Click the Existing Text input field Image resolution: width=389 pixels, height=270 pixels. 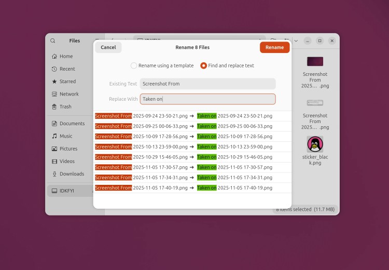pos(207,84)
